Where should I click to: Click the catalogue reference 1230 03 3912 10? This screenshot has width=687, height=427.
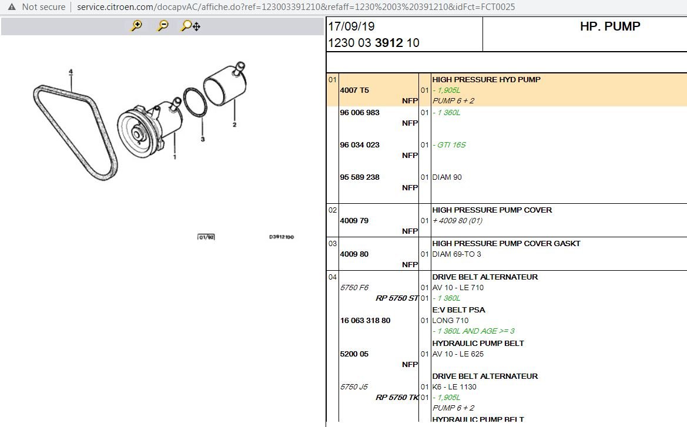click(x=374, y=43)
